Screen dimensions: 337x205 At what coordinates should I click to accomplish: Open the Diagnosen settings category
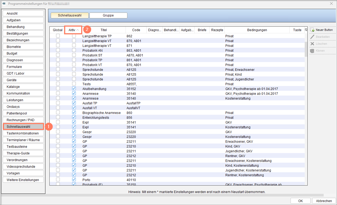[23, 60]
